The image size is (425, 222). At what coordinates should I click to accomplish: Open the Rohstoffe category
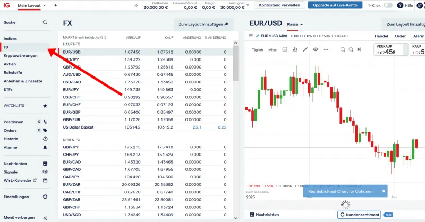point(13,73)
